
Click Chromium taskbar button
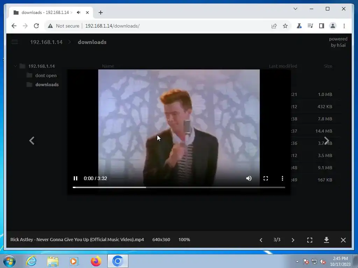pyautogui.click(x=118, y=261)
